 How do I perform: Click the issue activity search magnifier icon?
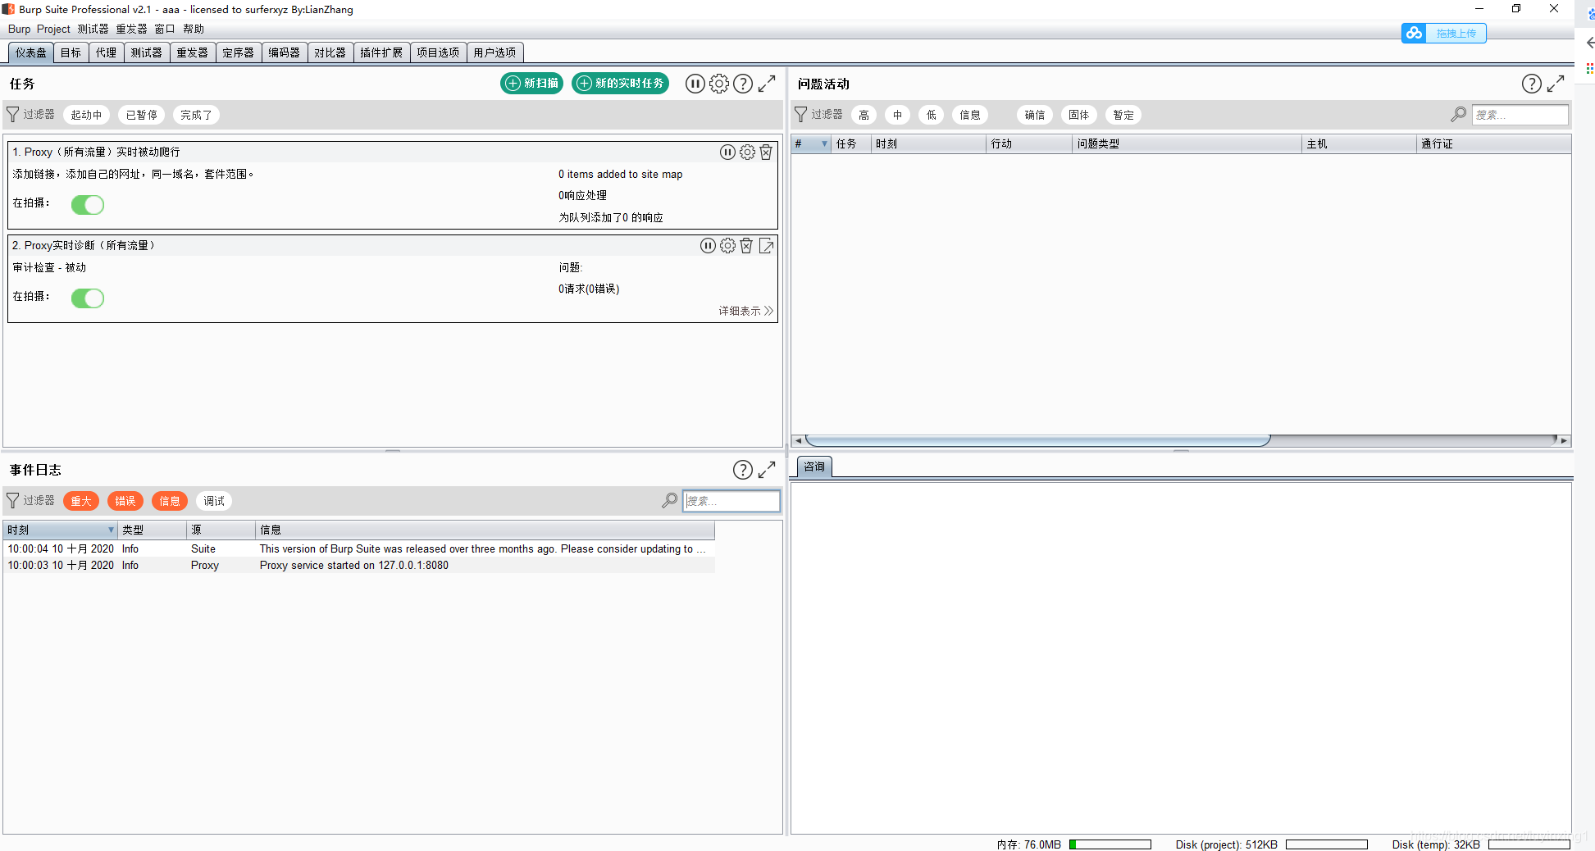1458,115
